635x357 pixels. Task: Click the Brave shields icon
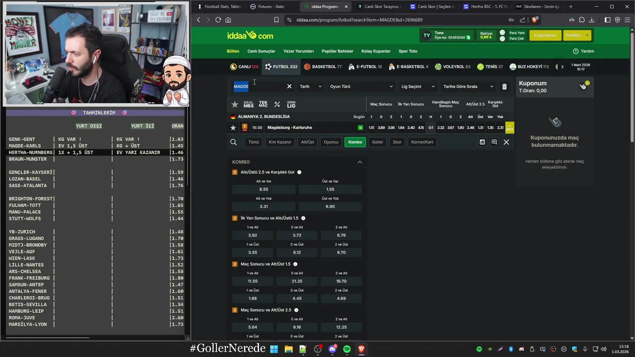pyautogui.click(x=535, y=20)
